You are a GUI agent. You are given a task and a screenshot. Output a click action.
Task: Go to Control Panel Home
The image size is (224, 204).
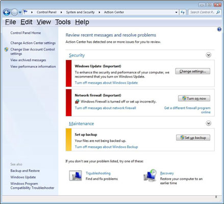pos(26,33)
